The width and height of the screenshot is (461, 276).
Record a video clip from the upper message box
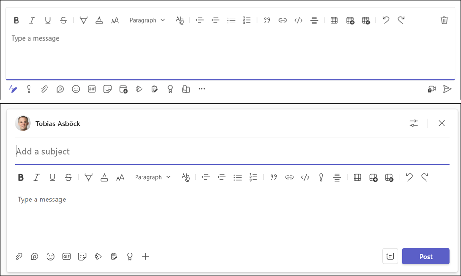tap(431, 89)
